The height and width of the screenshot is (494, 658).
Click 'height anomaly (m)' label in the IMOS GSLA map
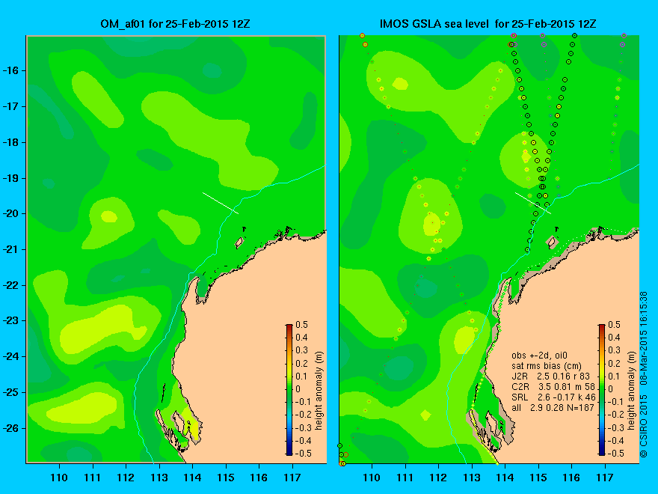pos(632,391)
